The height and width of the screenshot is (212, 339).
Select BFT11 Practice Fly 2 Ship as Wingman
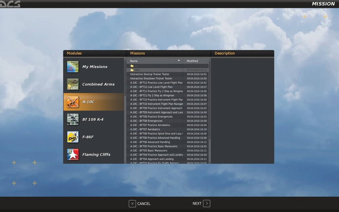coord(168,91)
